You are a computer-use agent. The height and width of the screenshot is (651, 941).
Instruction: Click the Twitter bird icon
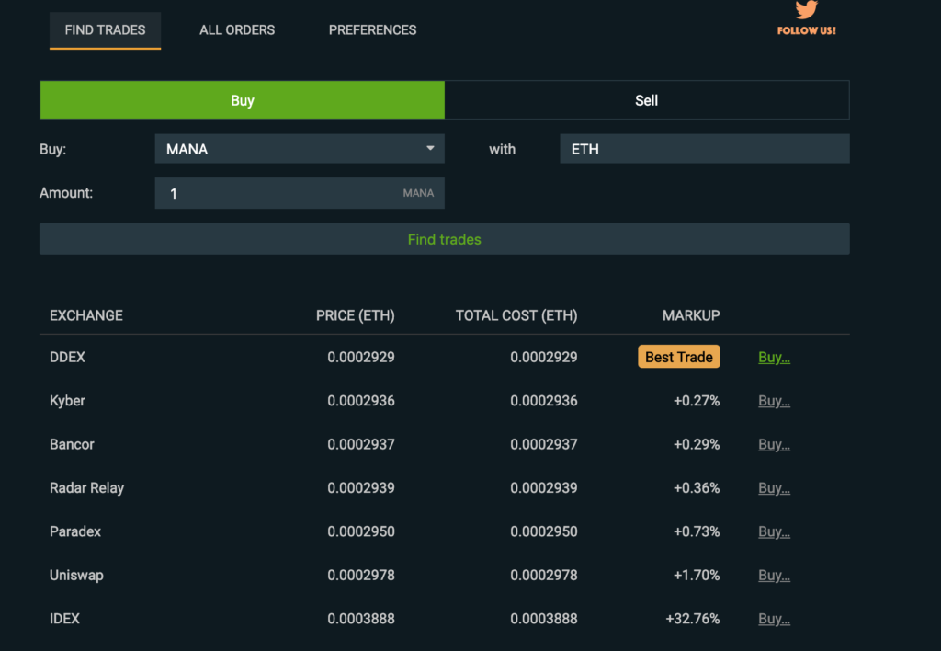pyautogui.click(x=806, y=9)
